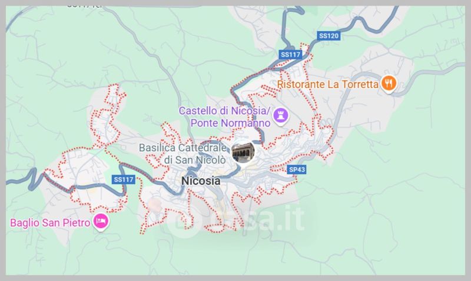
Task: Select the Baglio San Pietro hotel pin
Action: pos(101,222)
